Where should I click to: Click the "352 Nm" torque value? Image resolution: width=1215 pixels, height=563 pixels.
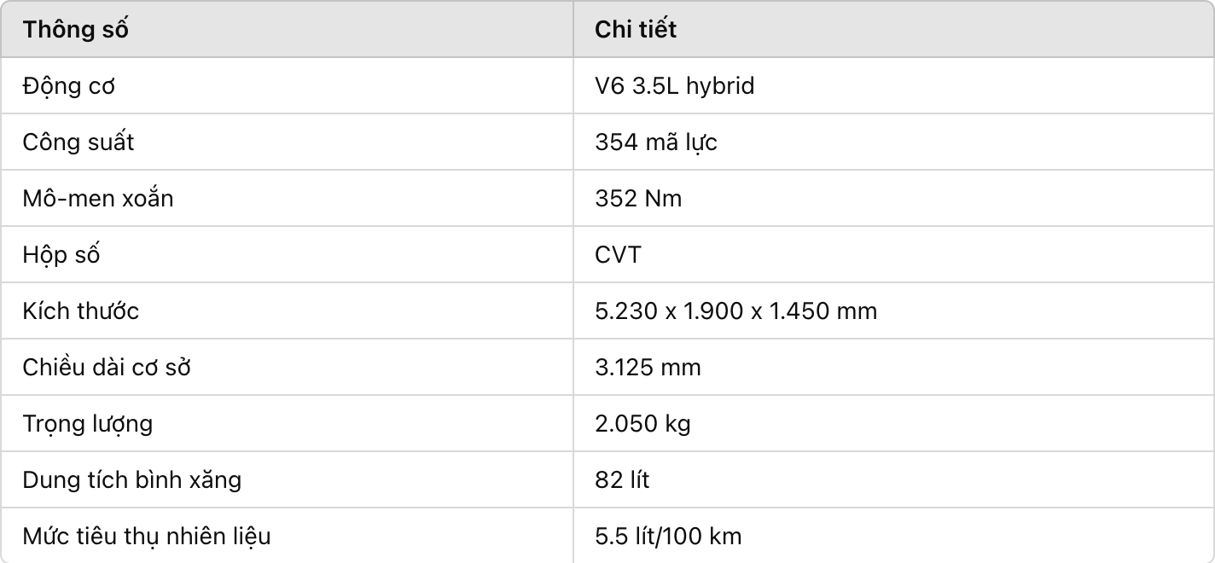638,199
